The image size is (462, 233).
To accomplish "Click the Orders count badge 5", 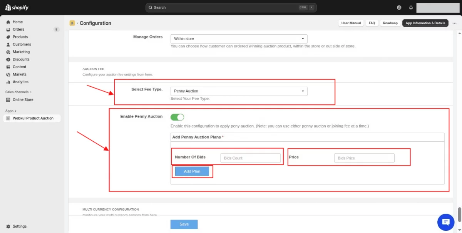I will point(57,29).
